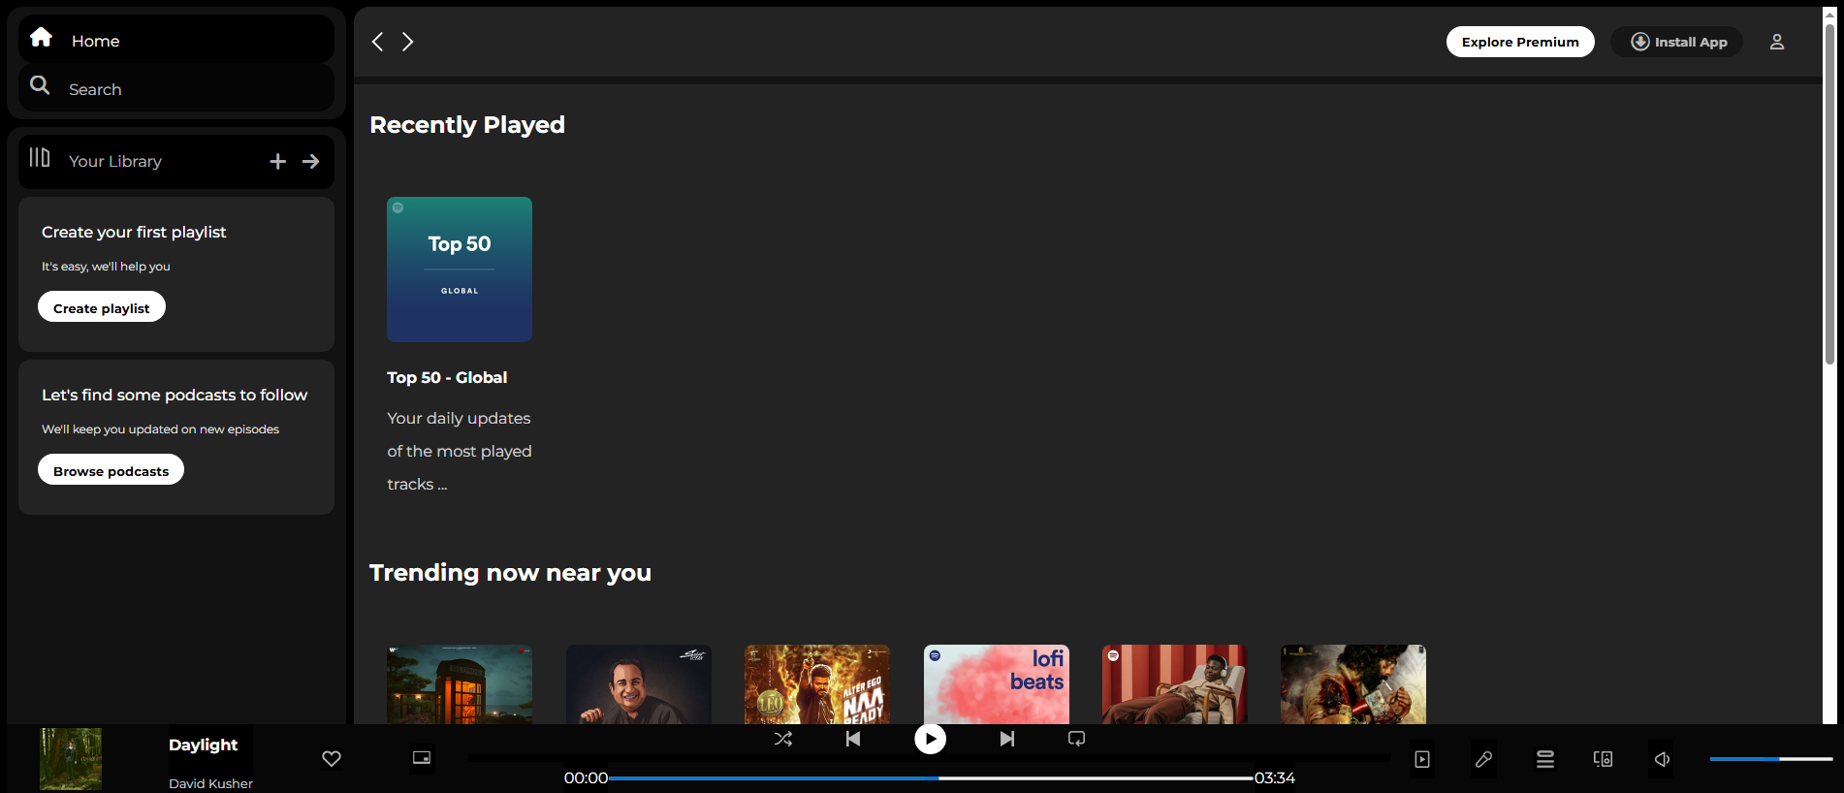The height and width of the screenshot is (793, 1844).
Task: Toggle shuffle playback
Action: (x=783, y=739)
